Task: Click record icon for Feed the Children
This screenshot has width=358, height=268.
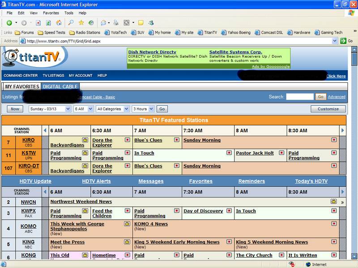Action: (128, 210)
